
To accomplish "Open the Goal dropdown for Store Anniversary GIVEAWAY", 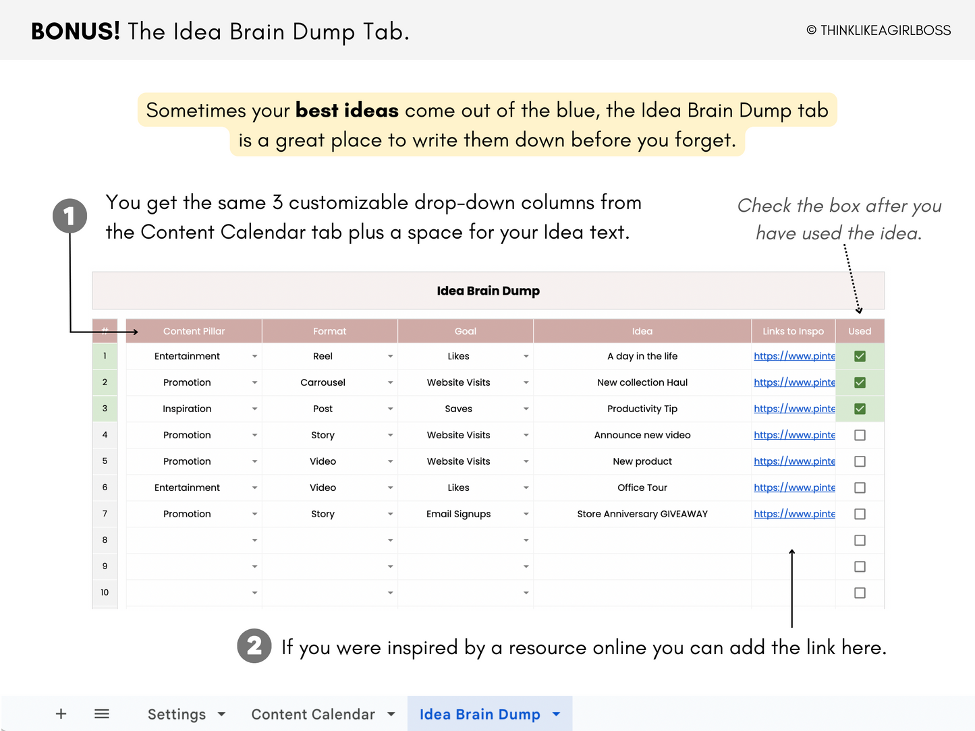I will (526, 514).
